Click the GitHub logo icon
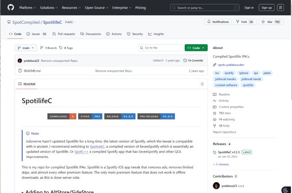Viewport: 292px width, 193px height. (x=11, y=7)
